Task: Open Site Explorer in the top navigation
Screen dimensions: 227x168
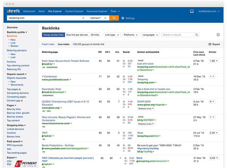Action: [x=55, y=11]
